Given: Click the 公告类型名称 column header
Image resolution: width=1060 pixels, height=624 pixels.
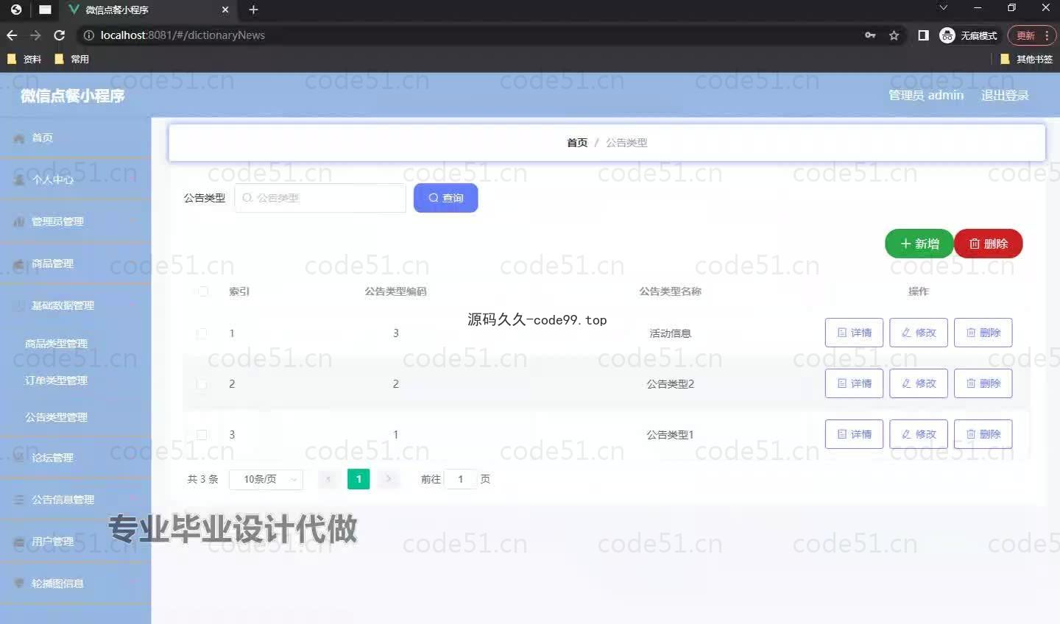Looking at the screenshot, I should [x=670, y=291].
